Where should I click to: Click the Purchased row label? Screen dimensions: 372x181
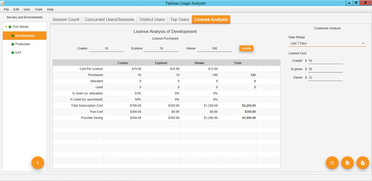[x=95, y=75]
